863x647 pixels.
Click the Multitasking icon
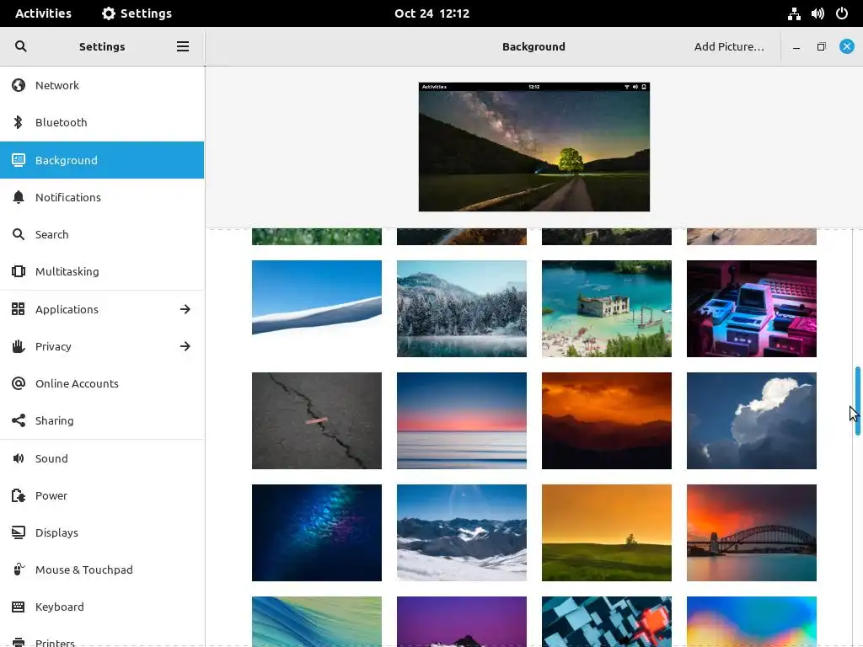click(x=19, y=271)
